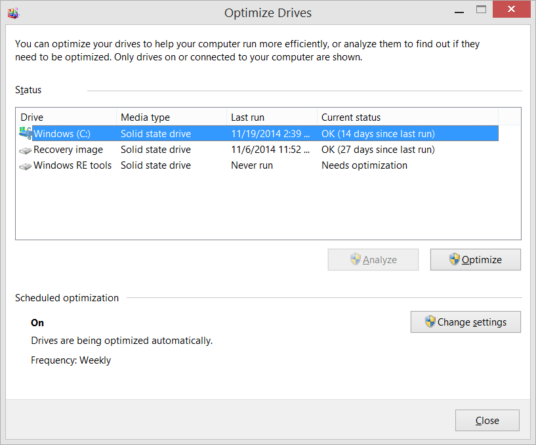Click the Optimize Drives app icon in title bar

coord(13,12)
